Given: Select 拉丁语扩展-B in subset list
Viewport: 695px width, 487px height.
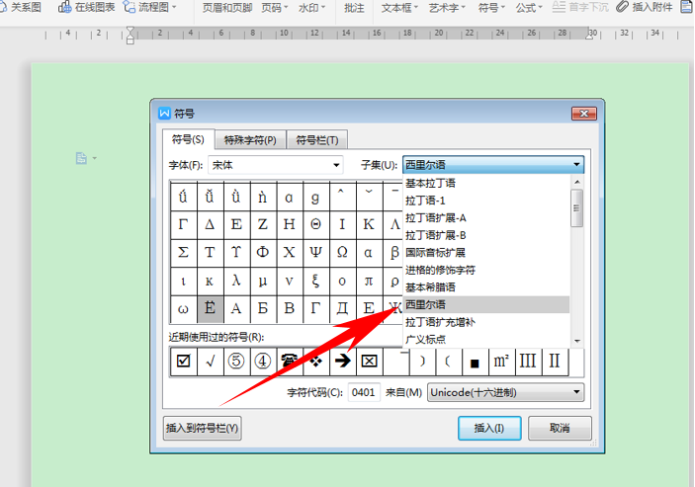Looking at the screenshot, I should click(x=486, y=235).
